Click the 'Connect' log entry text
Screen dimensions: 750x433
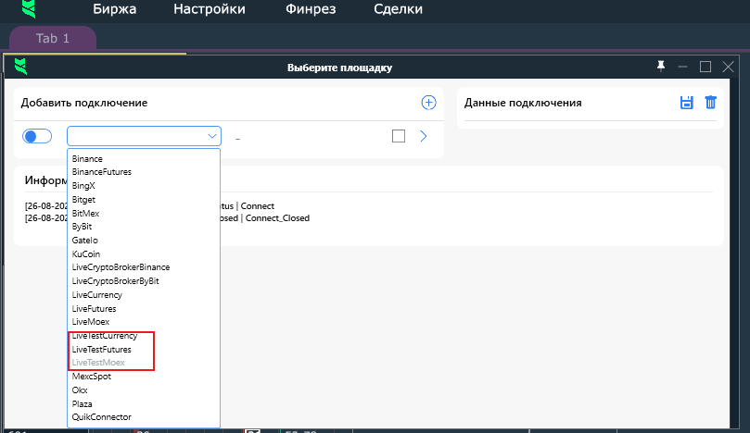click(x=258, y=206)
